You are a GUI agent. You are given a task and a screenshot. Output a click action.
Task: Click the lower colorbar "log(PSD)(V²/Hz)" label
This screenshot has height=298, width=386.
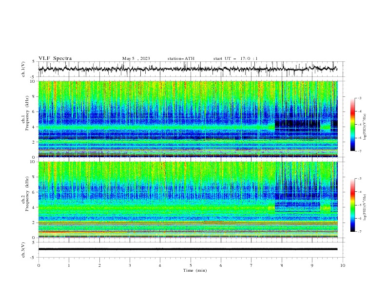pyautogui.click(x=365, y=207)
